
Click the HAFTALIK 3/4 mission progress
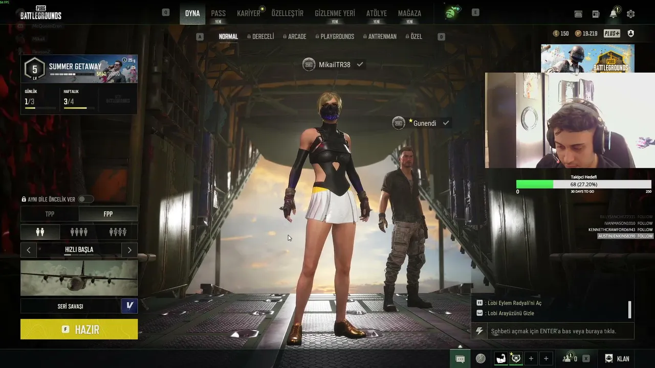point(79,99)
